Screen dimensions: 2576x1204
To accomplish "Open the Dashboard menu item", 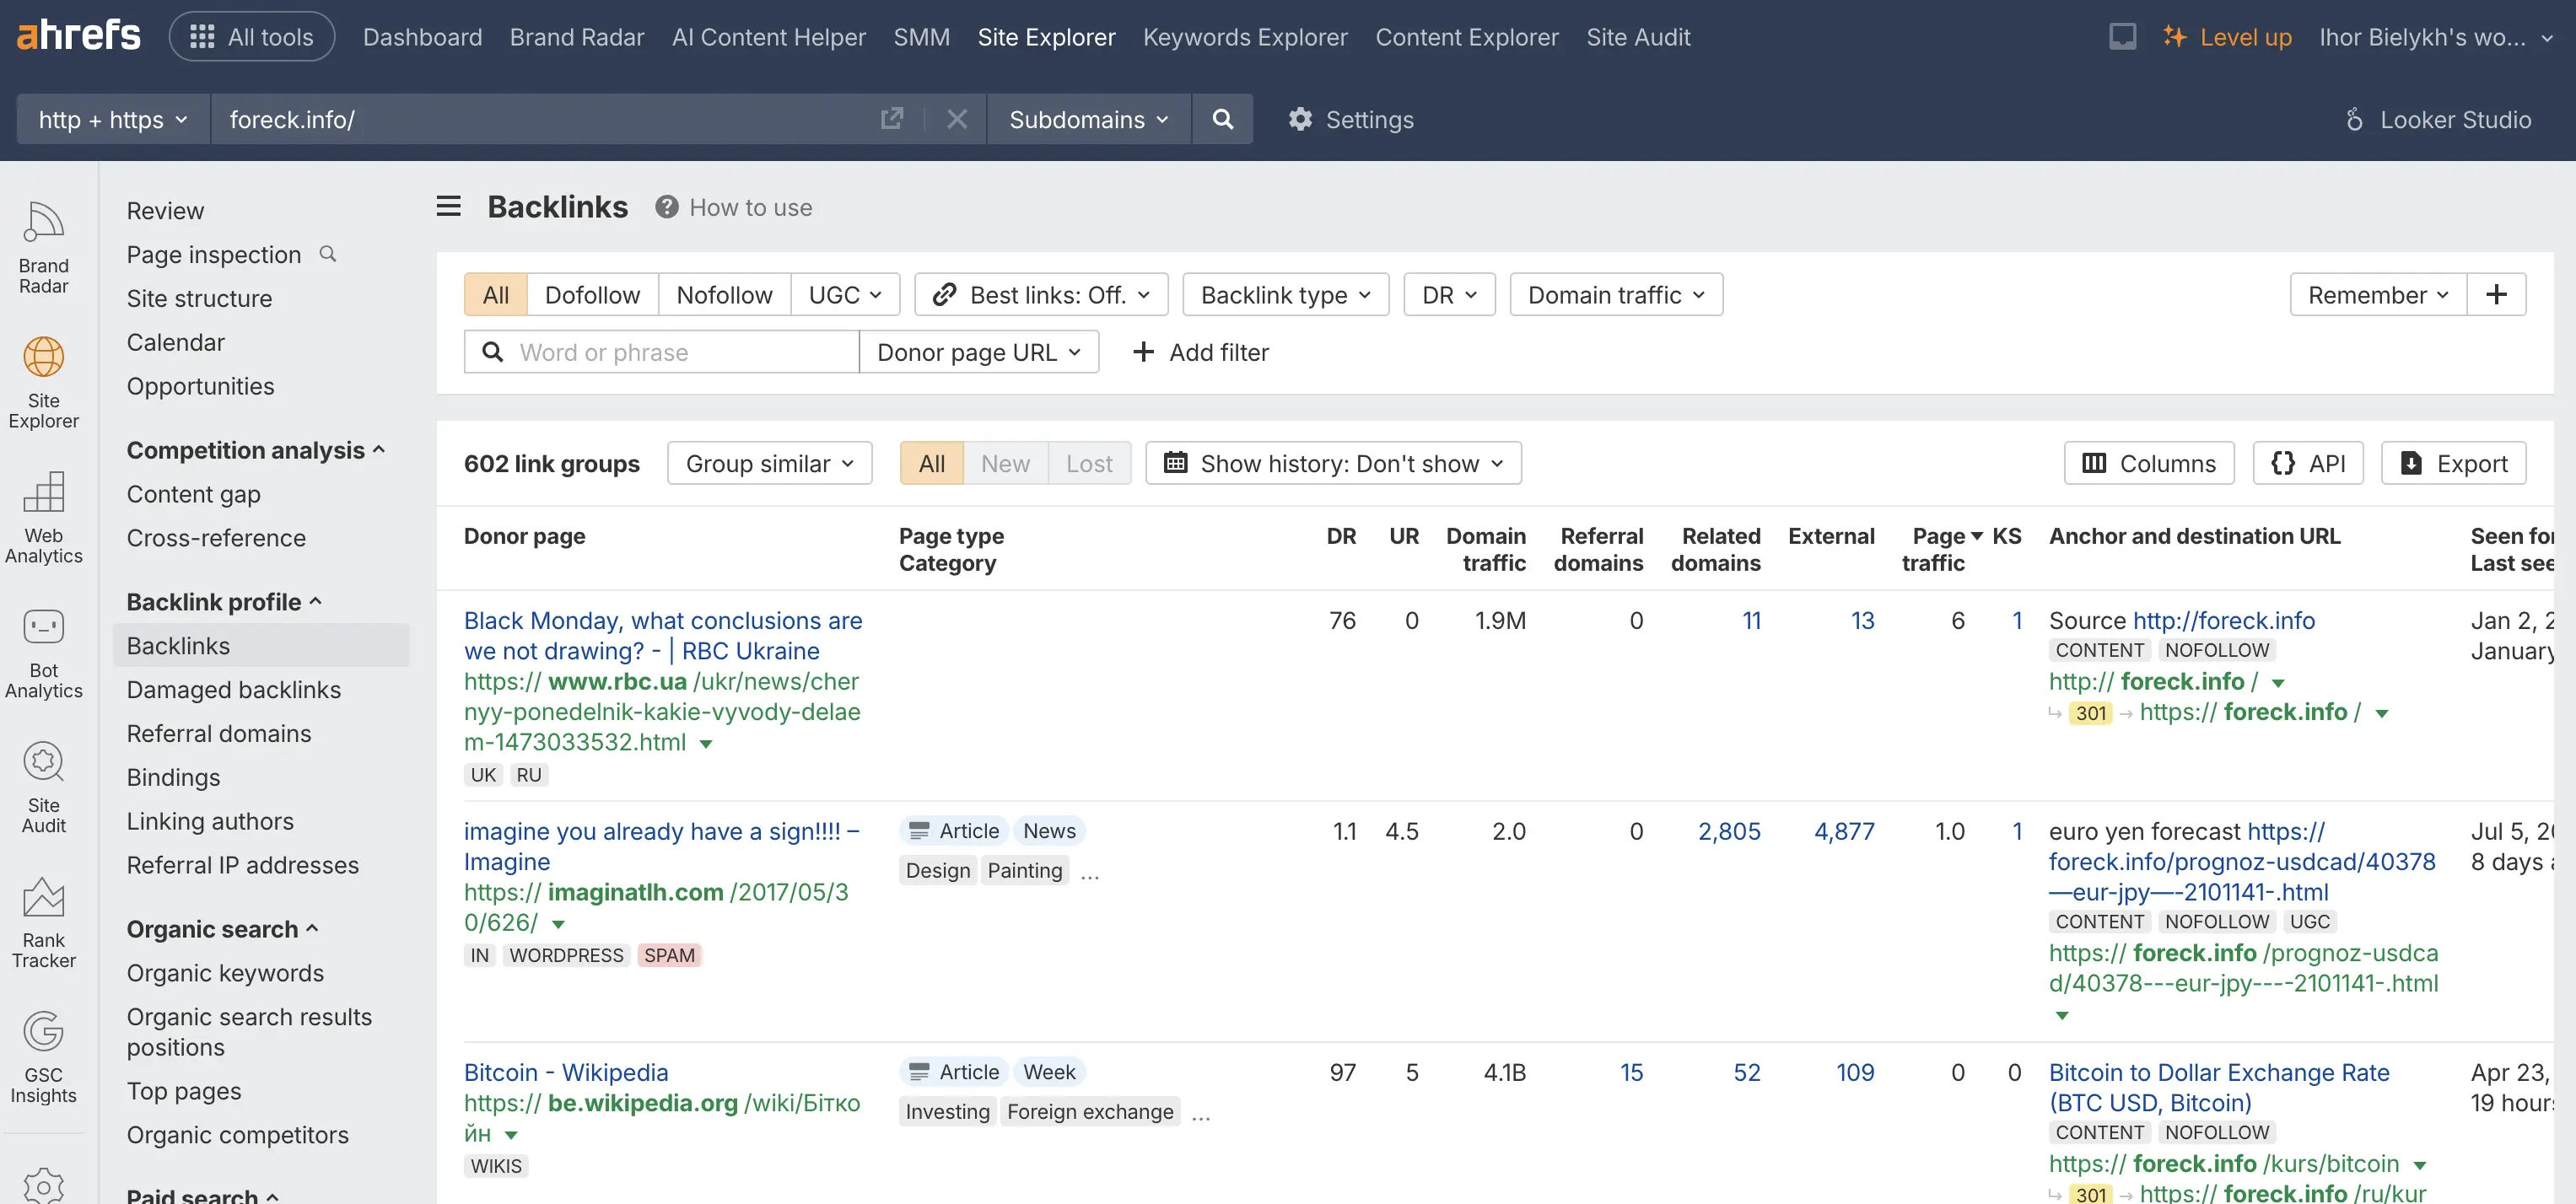I will click(421, 37).
